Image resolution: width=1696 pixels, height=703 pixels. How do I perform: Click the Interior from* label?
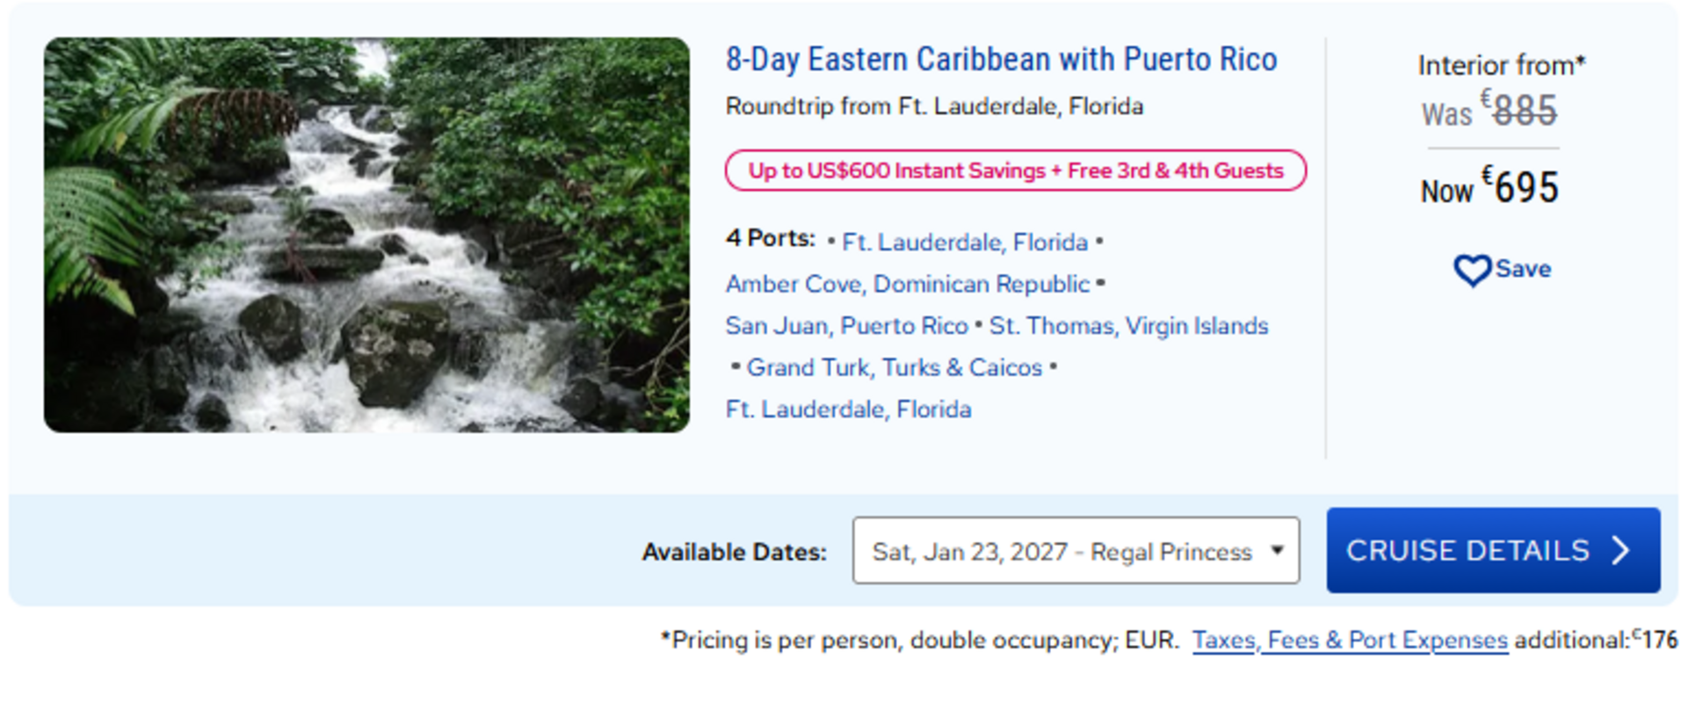(x=1501, y=65)
